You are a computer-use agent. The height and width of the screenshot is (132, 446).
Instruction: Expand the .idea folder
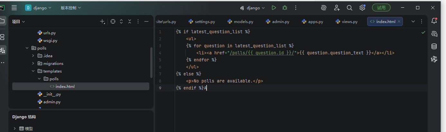click(x=33, y=56)
